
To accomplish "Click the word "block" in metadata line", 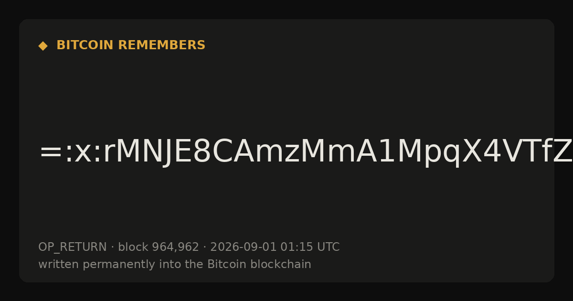I will tap(133, 247).
